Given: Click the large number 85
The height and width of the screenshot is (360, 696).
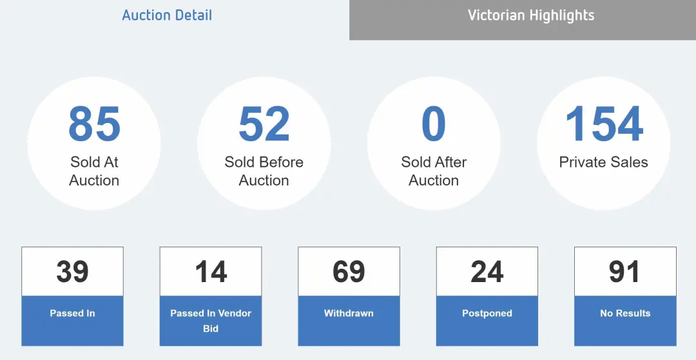Looking at the screenshot, I should click(94, 124).
